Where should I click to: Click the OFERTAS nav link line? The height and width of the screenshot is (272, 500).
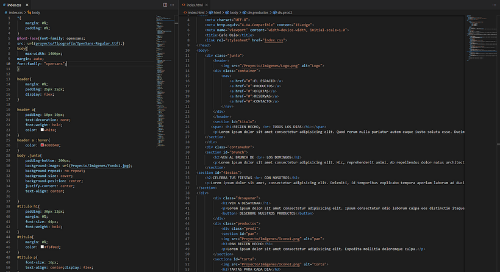pyautogui.click(x=253, y=91)
